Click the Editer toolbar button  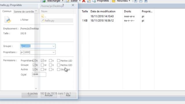click(72, 1)
